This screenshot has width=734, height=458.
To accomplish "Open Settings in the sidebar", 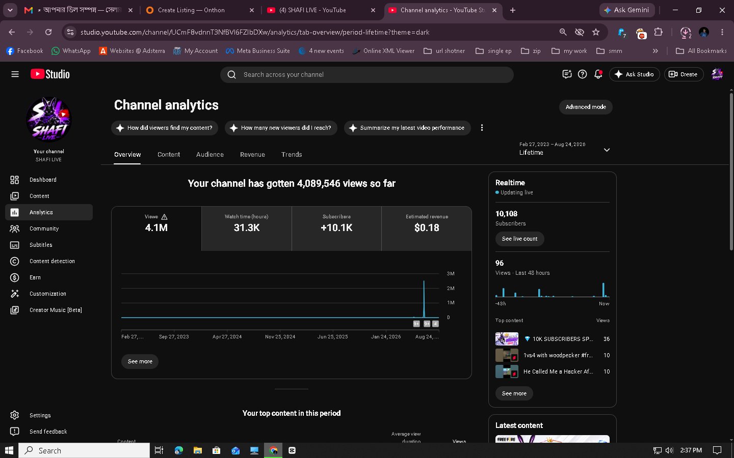I will (x=49, y=415).
